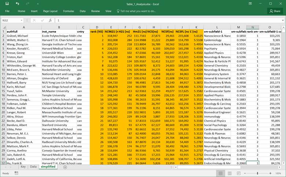Click the Key sheet tab

click(23, 167)
